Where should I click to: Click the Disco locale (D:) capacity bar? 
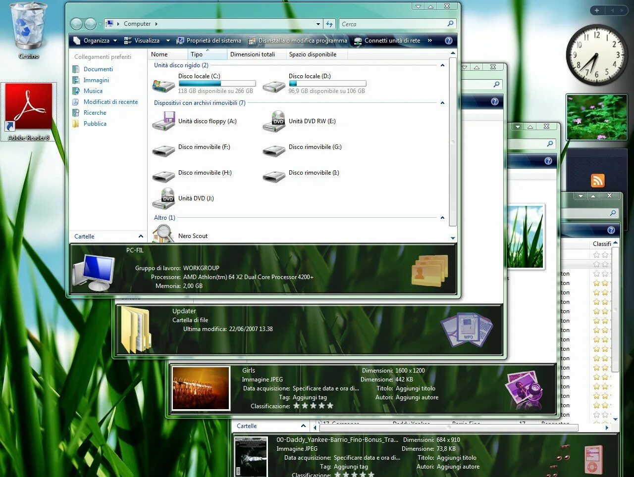(327, 84)
